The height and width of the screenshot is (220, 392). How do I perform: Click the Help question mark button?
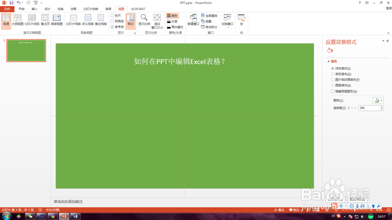click(x=359, y=3)
